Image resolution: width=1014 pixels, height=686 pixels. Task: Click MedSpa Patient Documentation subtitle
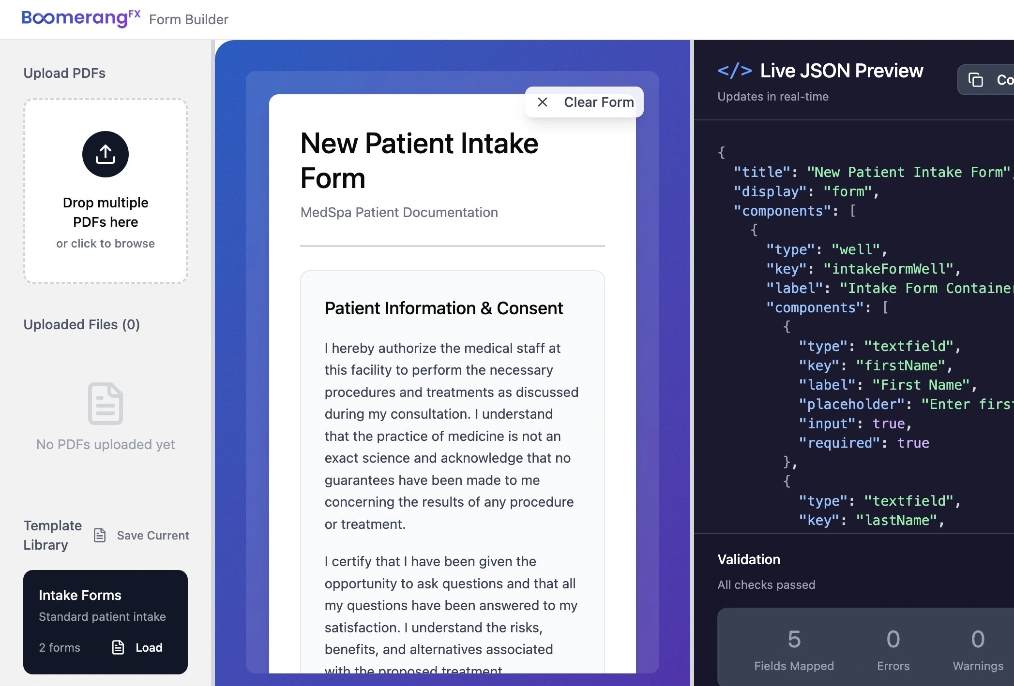click(399, 212)
